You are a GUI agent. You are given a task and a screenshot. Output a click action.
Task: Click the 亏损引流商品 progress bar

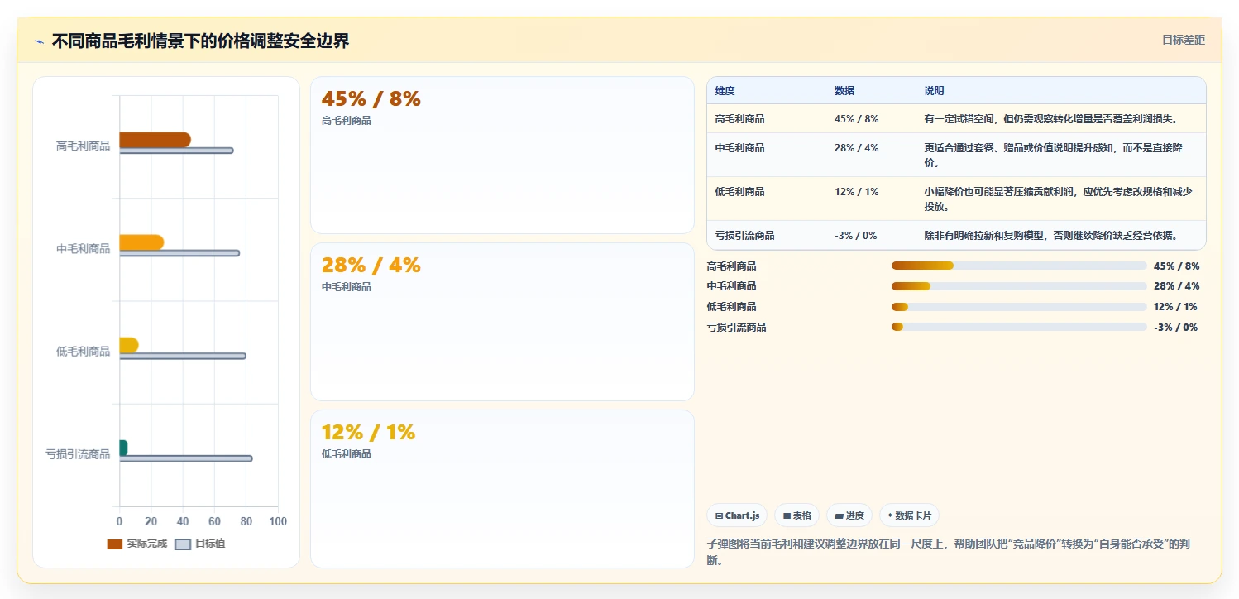coord(1019,328)
